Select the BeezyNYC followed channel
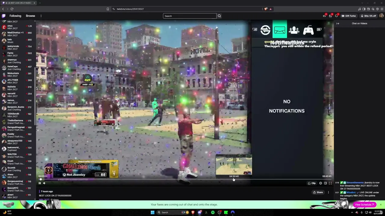385x216 pixels. pos(18,189)
